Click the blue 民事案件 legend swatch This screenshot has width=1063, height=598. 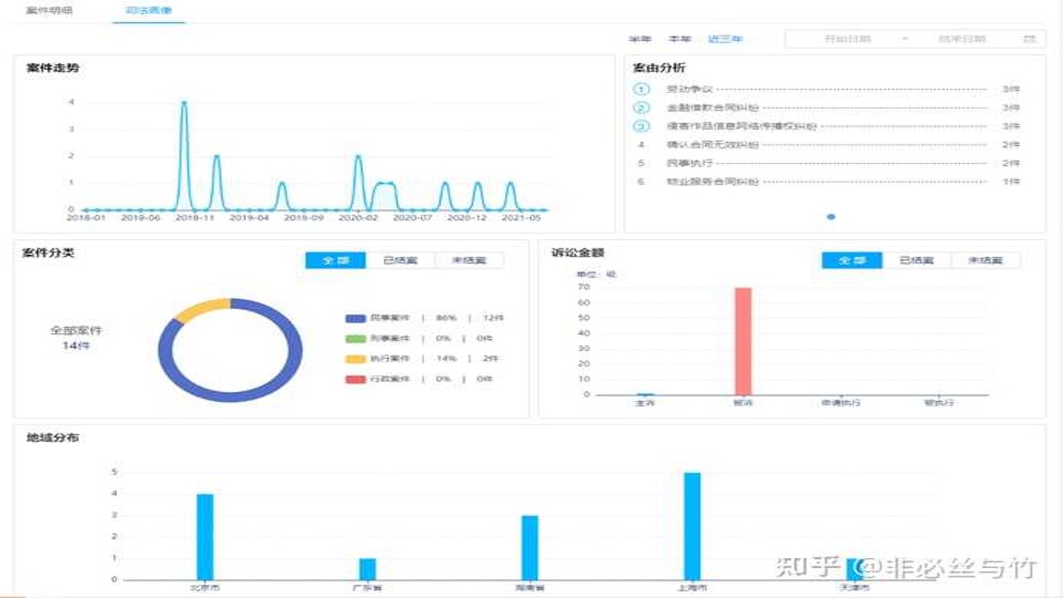click(355, 318)
